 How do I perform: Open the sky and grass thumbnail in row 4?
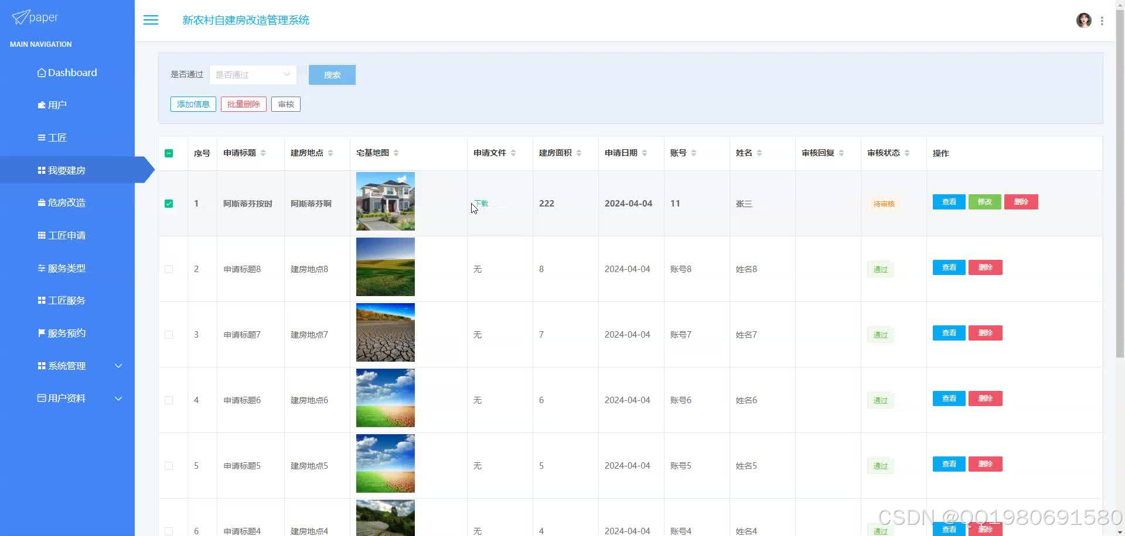point(386,398)
